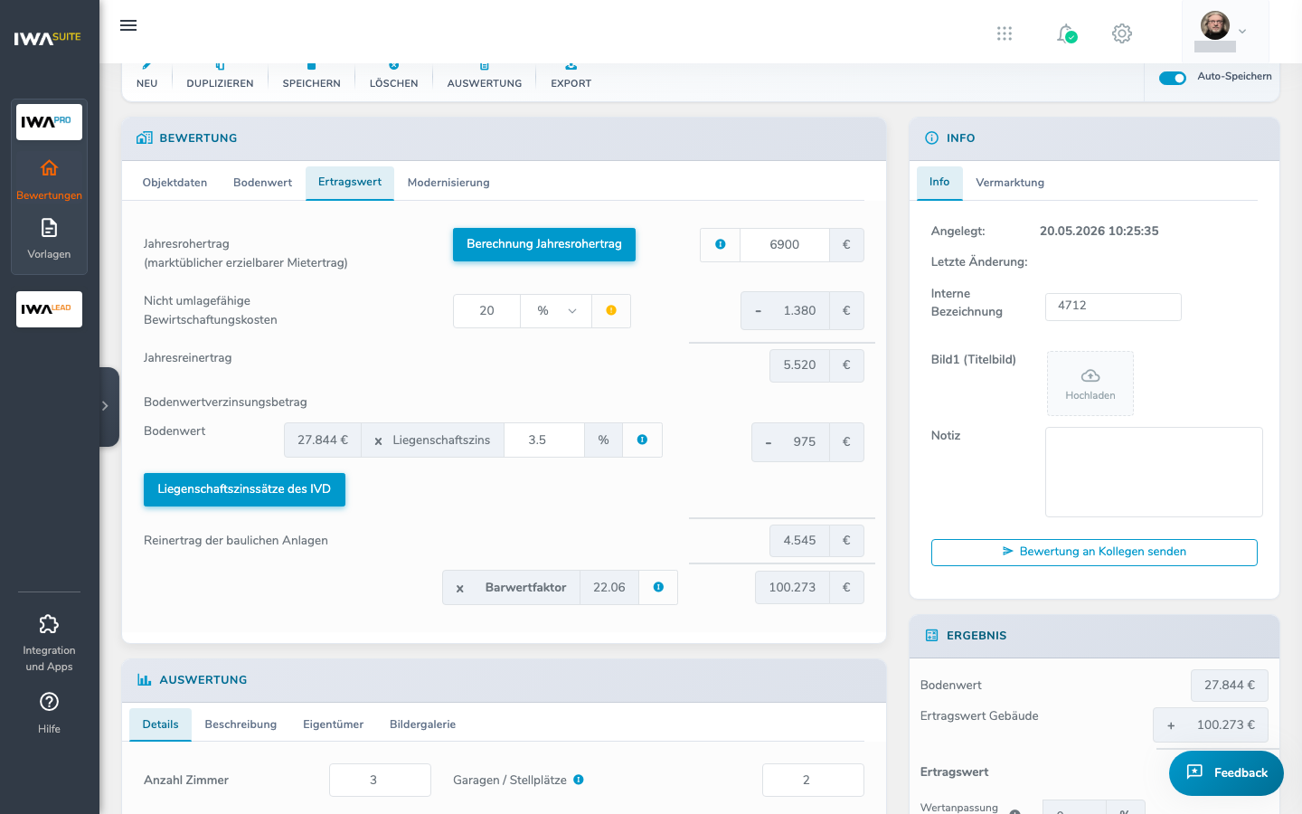Click Bewertung an Kollegen senden
The image size is (1302, 814).
[x=1094, y=552]
